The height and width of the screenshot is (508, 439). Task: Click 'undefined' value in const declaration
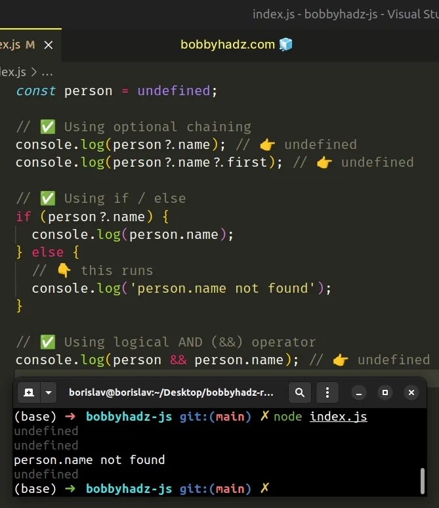coord(174,91)
